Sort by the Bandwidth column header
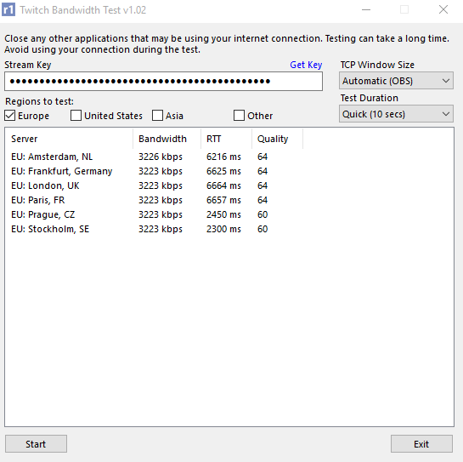 167,139
